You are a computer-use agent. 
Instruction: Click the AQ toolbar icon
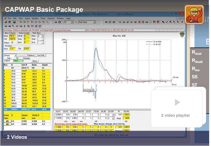(x=147, y=22)
